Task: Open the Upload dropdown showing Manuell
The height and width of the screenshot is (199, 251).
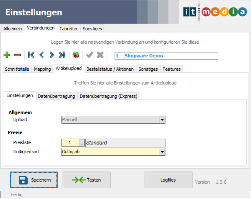Action: click(x=162, y=120)
